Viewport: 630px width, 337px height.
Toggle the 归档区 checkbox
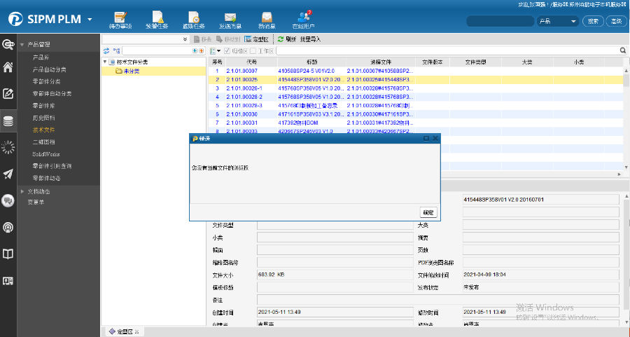pos(227,50)
